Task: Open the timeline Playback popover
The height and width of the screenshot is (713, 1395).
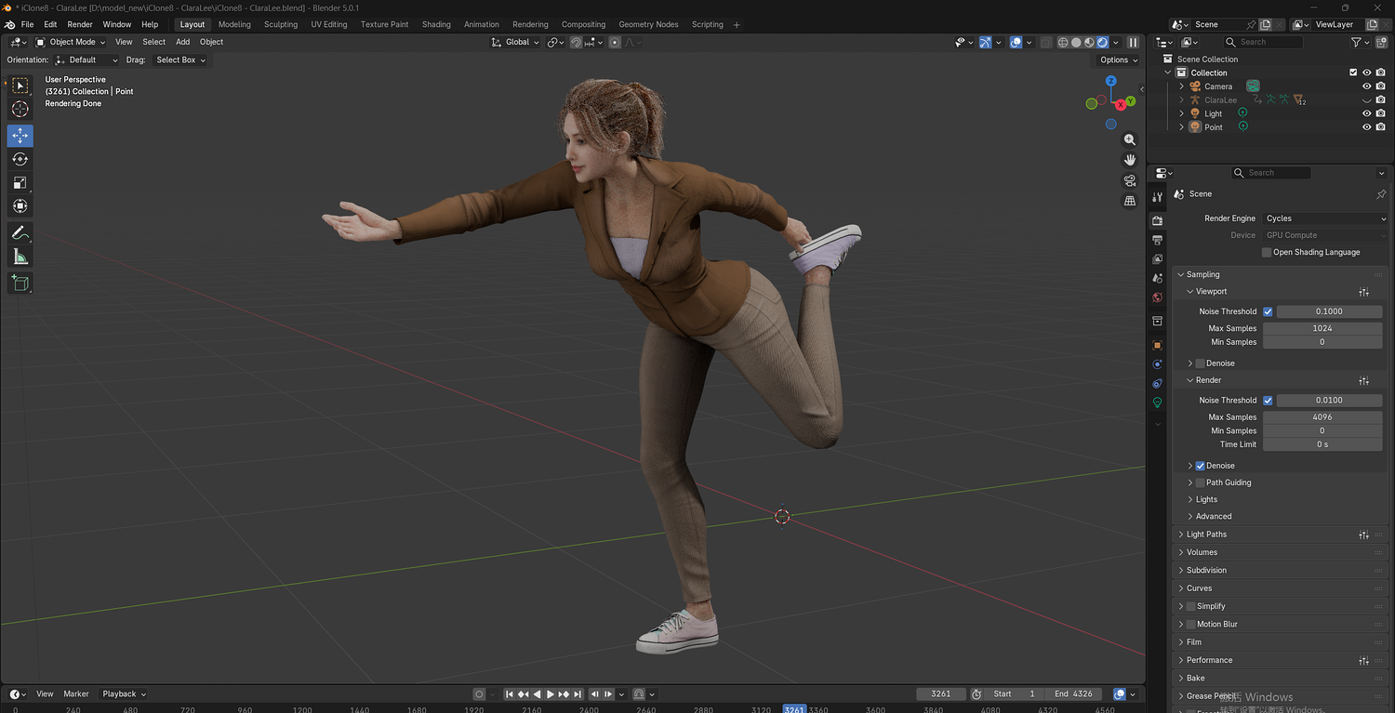Action: coord(124,694)
